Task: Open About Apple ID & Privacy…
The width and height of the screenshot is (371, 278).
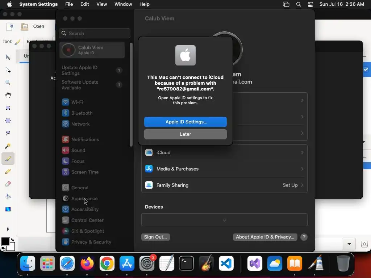Action: (x=265, y=237)
